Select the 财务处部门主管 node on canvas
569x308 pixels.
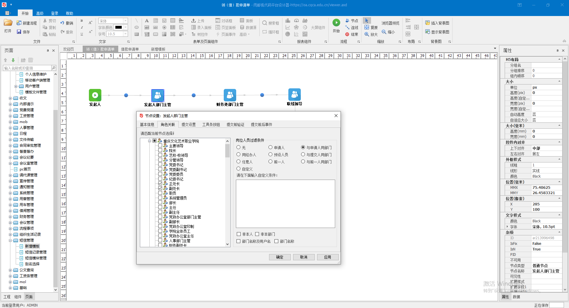230,95
